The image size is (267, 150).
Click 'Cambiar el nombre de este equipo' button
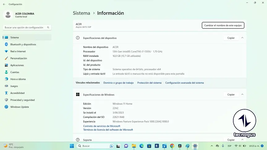(x=223, y=25)
